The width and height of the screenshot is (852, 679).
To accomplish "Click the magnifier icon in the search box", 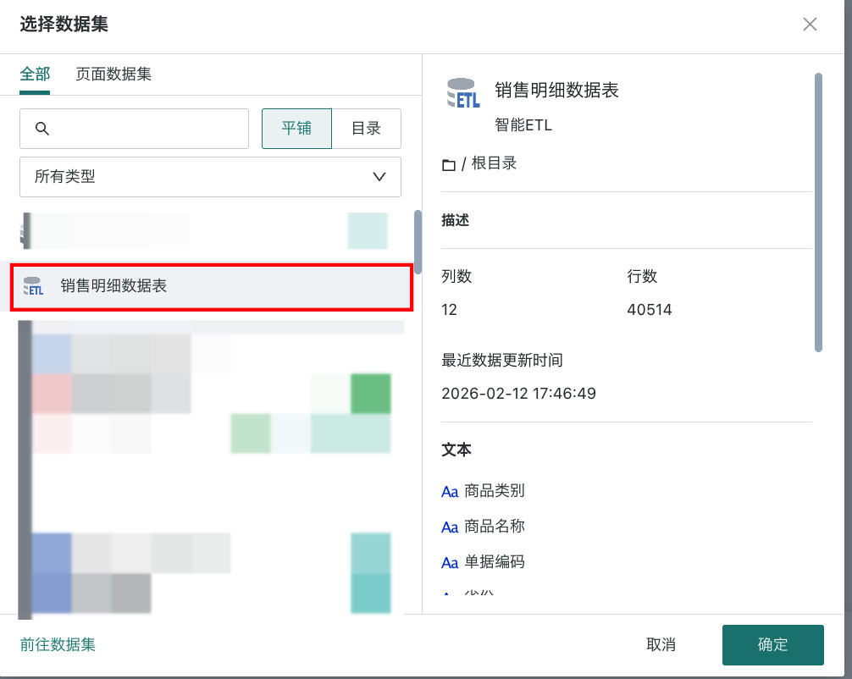I will (x=41, y=129).
